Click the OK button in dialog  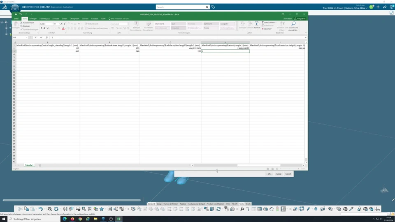269,174
